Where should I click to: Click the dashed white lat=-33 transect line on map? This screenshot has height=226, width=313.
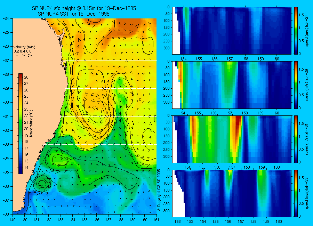[101, 144]
